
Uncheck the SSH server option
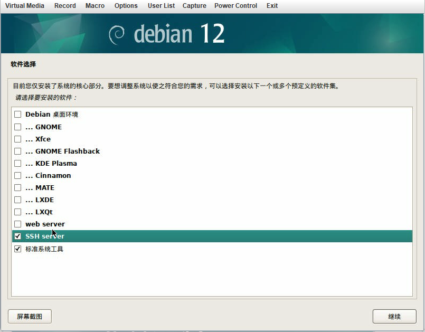[17, 236]
